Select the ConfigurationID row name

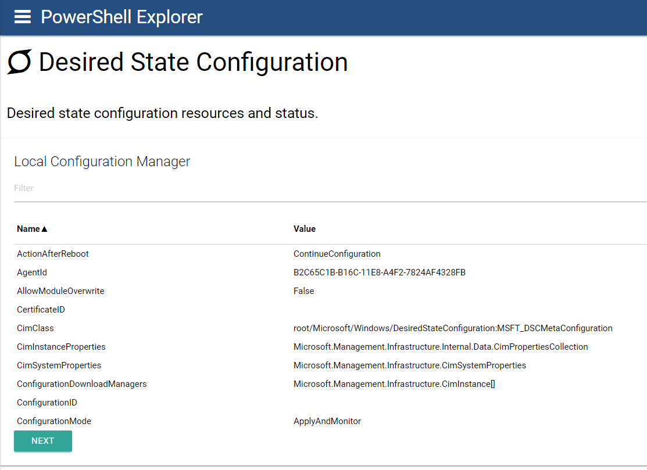(x=47, y=403)
